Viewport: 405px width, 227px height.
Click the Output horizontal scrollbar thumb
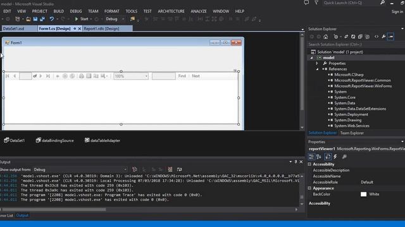pyautogui.click(x=54, y=209)
